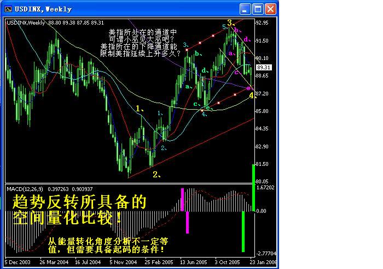
Task: Click the 16 Jul 2004 date label
Action: (88, 262)
